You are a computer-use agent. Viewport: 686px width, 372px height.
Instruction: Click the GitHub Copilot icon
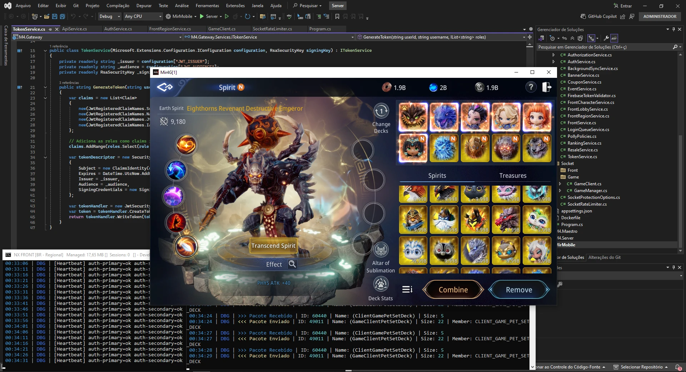coord(583,16)
